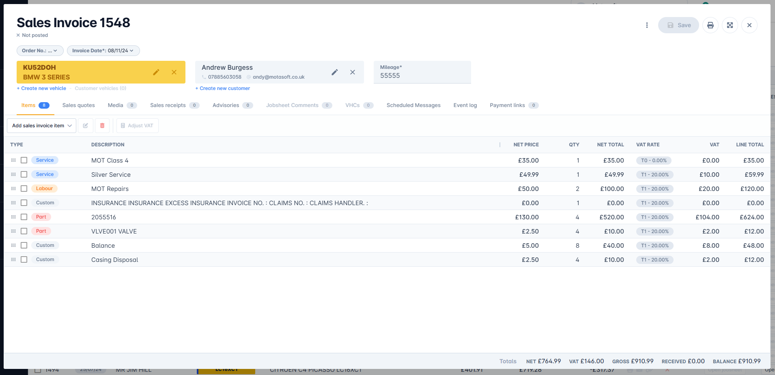The image size is (775, 375).
Task: Open the Add sales invoice item dropdown
Action: pyautogui.click(x=41, y=126)
